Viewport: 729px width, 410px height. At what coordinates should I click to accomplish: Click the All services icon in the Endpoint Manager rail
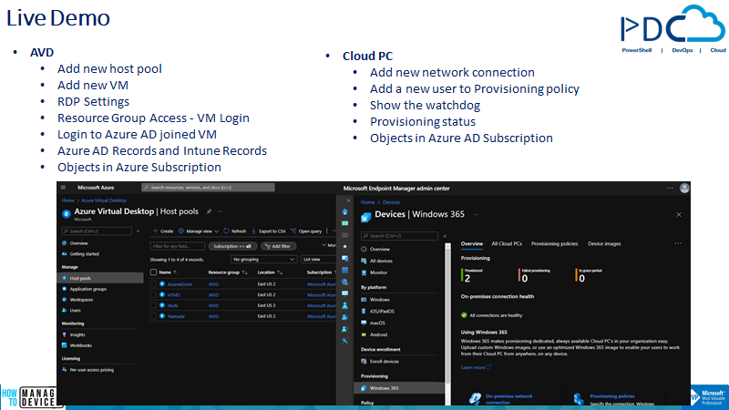pyautogui.click(x=345, y=235)
